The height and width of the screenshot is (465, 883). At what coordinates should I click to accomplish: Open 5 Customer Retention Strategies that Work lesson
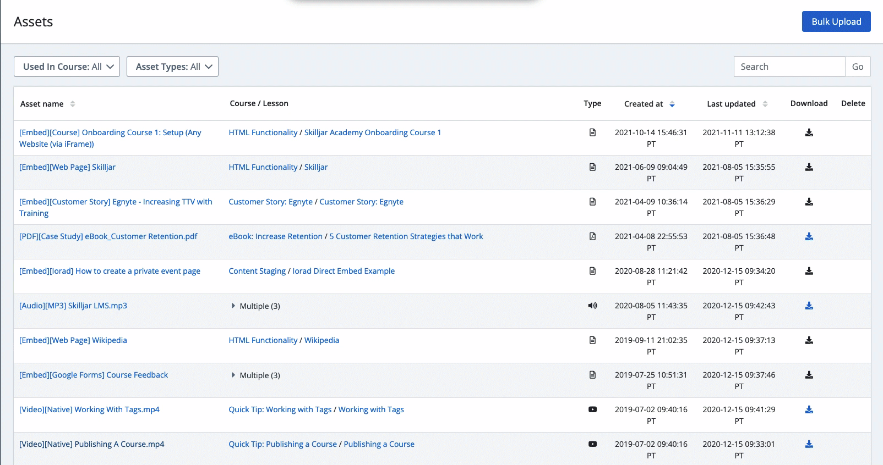[406, 236]
